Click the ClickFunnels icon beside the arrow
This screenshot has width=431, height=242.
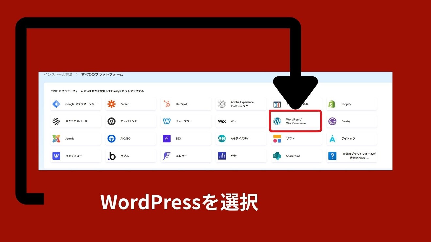coord(277,104)
